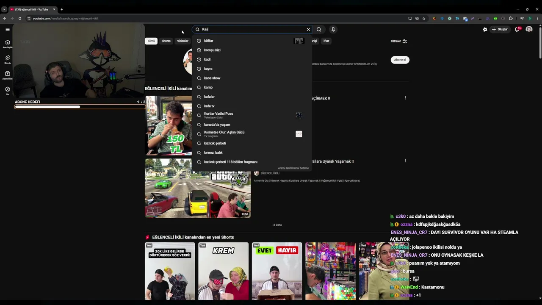Viewport: 542px width, 305px height.
Task: Open the claw machine Short thumbnail
Action: (x=330, y=271)
